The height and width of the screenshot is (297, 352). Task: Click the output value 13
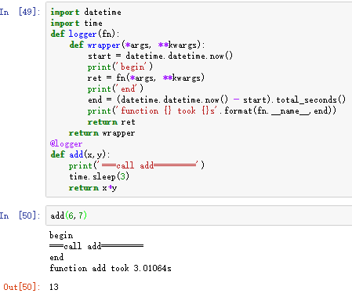(x=54, y=287)
